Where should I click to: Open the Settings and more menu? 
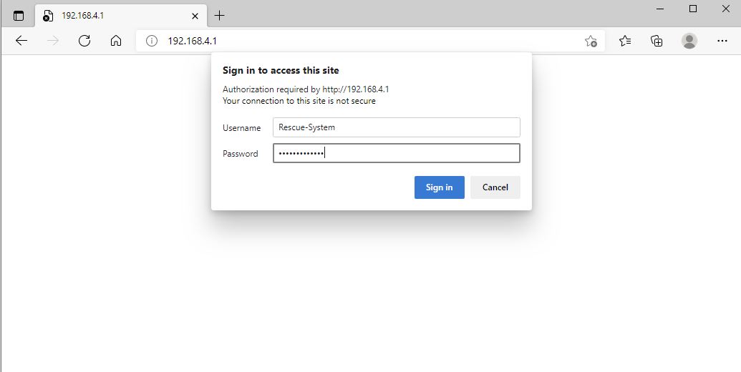722,41
